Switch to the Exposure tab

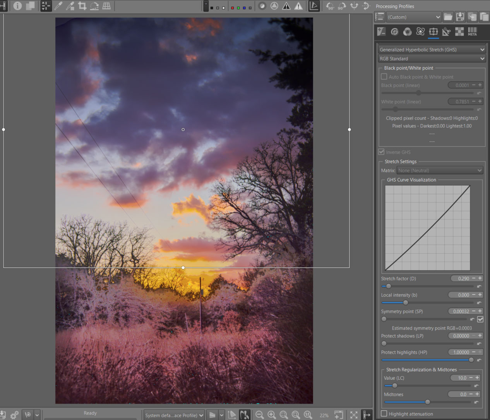(x=381, y=32)
